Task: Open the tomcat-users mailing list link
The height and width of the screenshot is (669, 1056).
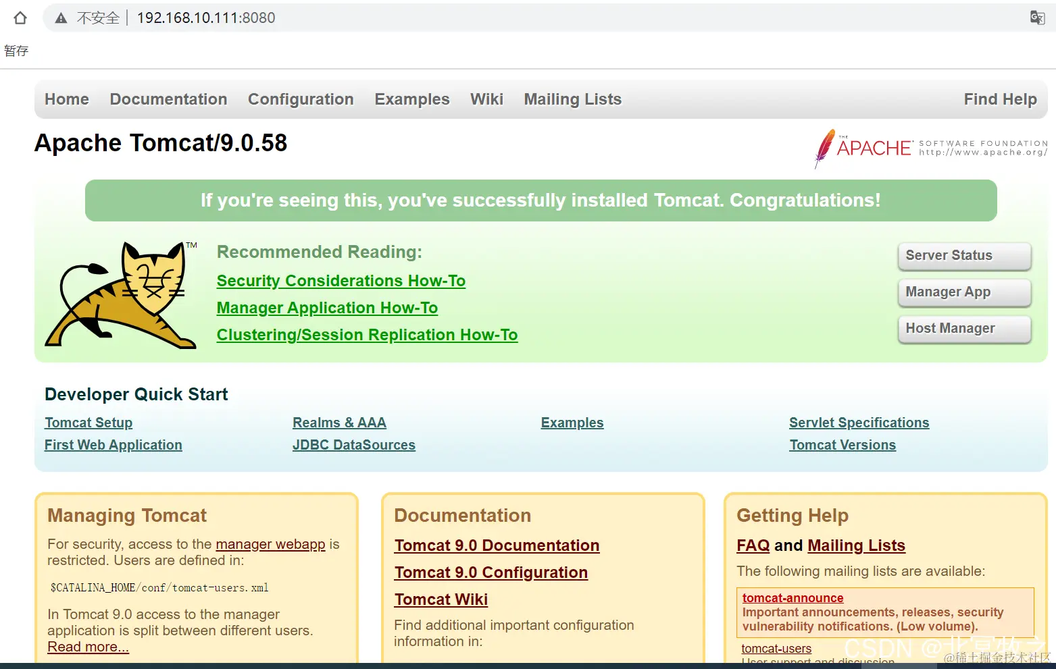Action: (x=776, y=649)
